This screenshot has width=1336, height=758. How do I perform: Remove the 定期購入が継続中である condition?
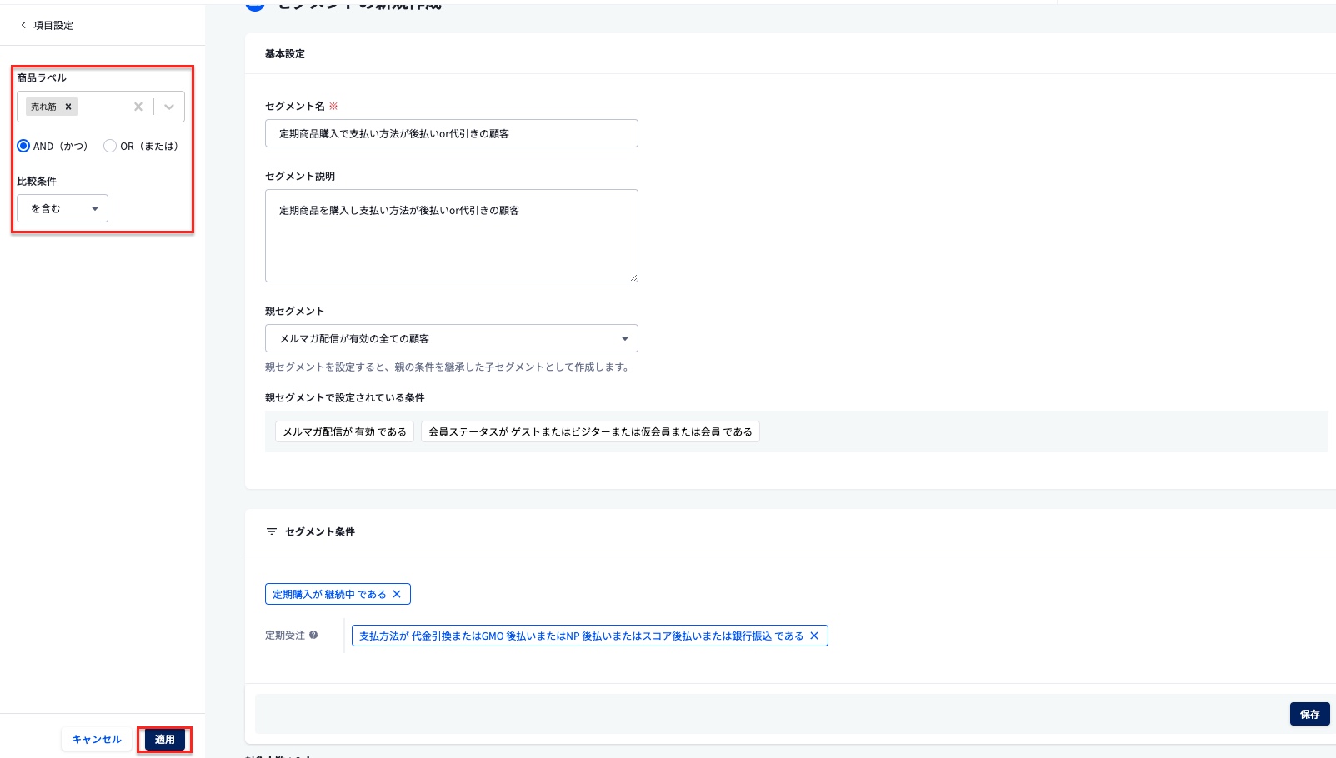click(x=397, y=594)
